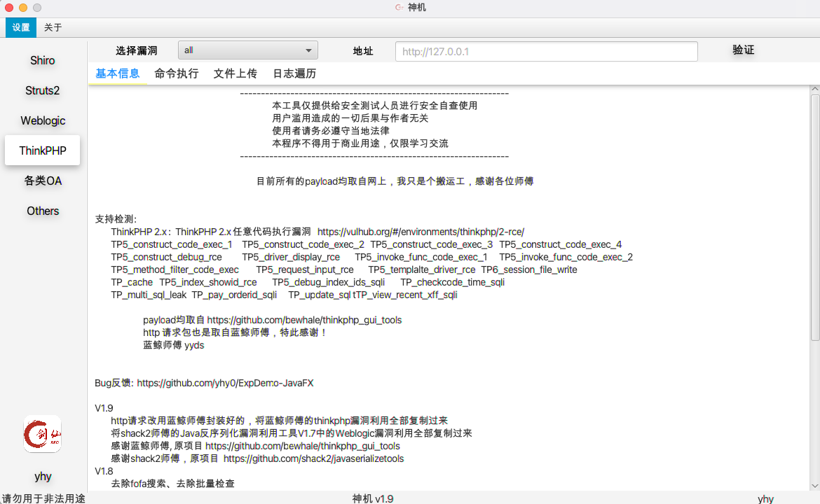Select Others in the sidebar
Screen dimensions: 820x504
(x=42, y=211)
